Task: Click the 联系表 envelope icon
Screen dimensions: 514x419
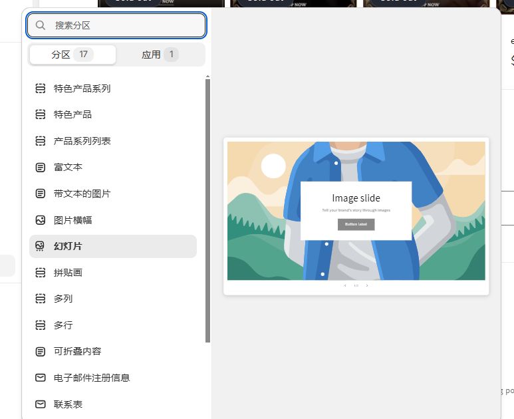Action: [41, 404]
